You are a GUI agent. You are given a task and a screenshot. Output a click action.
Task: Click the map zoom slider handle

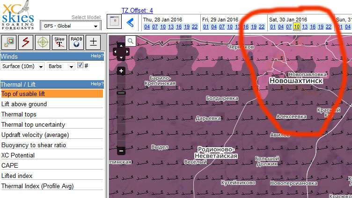pyautogui.click(x=121, y=93)
